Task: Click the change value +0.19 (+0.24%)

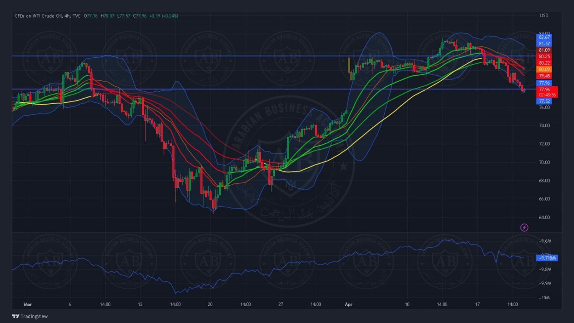Action: coord(164,16)
